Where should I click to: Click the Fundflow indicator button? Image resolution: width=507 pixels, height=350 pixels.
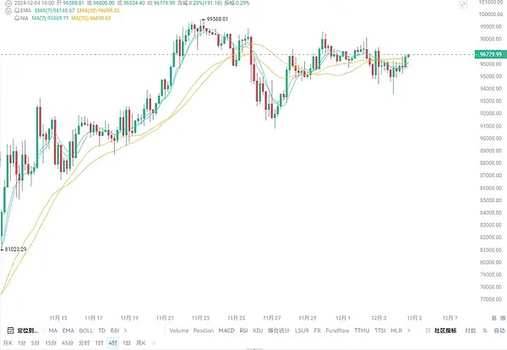(x=337, y=331)
